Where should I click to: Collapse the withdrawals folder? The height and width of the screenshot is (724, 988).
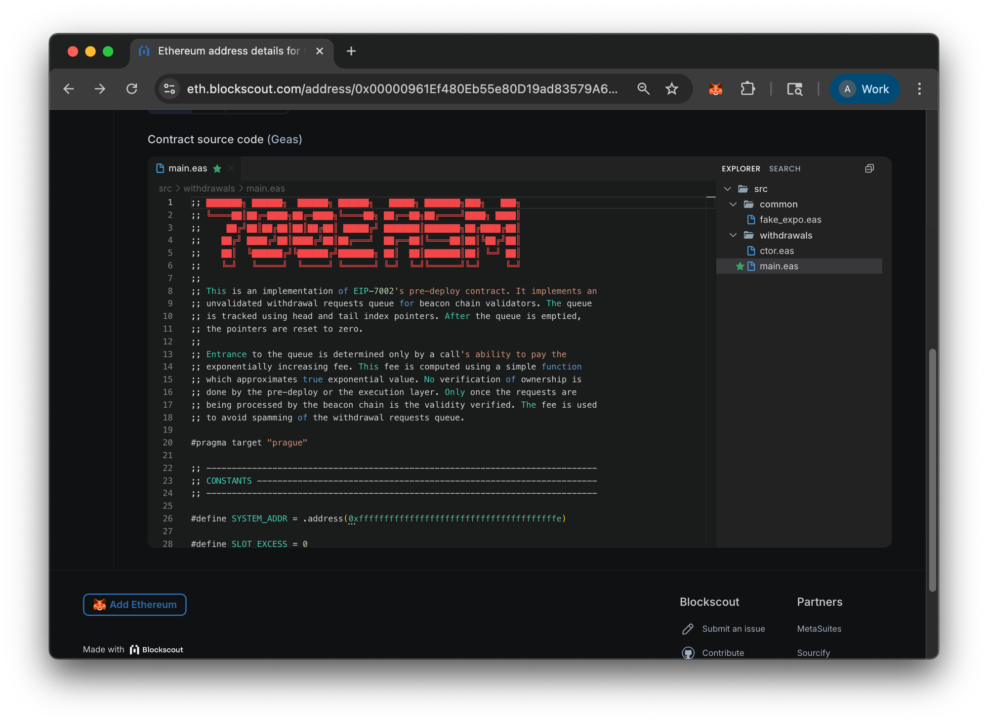(x=733, y=235)
